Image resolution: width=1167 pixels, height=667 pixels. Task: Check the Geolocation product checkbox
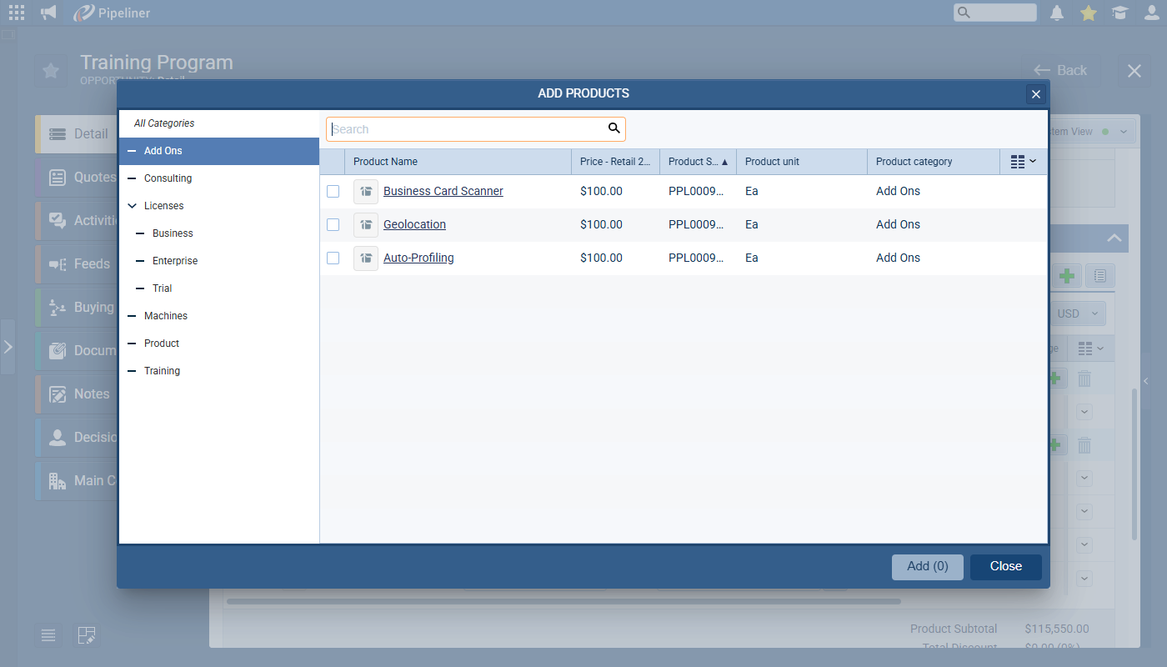[x=333, y=225]
